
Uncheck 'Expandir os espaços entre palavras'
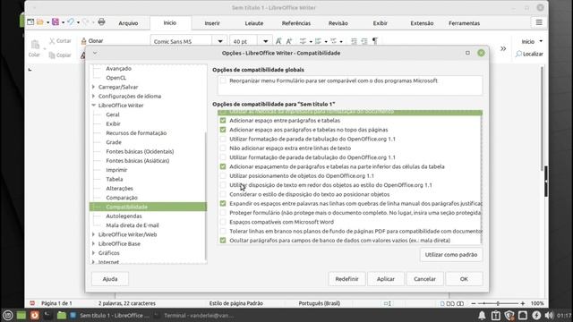coord(223,203)
